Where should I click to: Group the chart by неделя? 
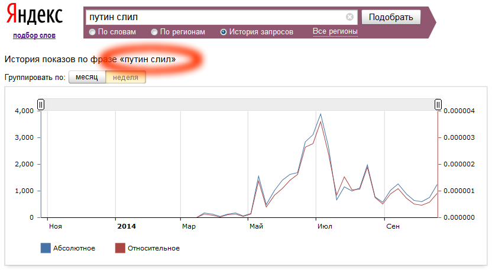(x=125, y=77)
